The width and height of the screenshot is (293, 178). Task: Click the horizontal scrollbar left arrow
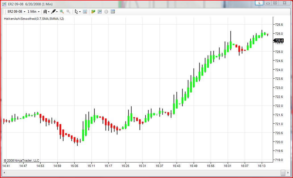point(4,173)
